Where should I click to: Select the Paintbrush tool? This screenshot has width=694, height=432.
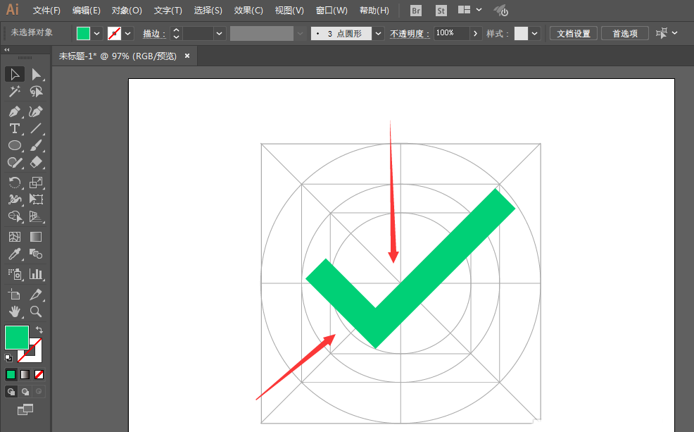click(x=37, y=145)
